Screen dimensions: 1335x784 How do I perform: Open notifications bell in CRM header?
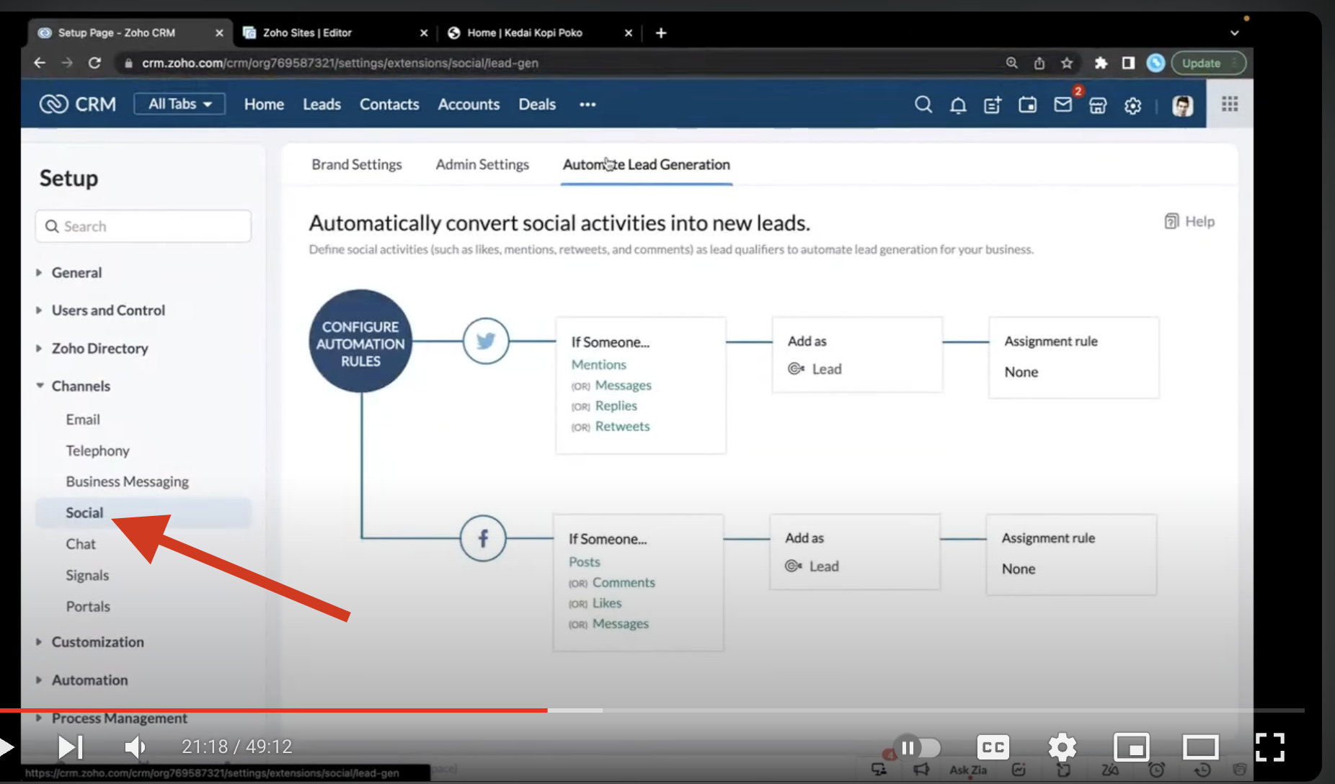(958, 106)
